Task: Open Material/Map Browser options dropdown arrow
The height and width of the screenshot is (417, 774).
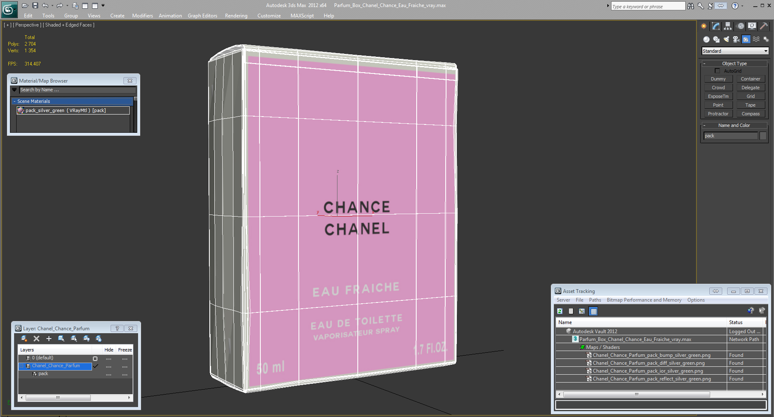Action: [x=15, y=90]
